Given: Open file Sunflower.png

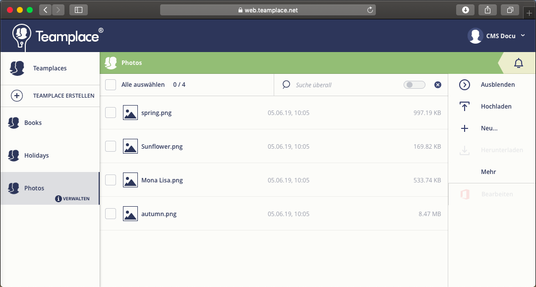Looking at the screenshot, I should coord(162,147).
